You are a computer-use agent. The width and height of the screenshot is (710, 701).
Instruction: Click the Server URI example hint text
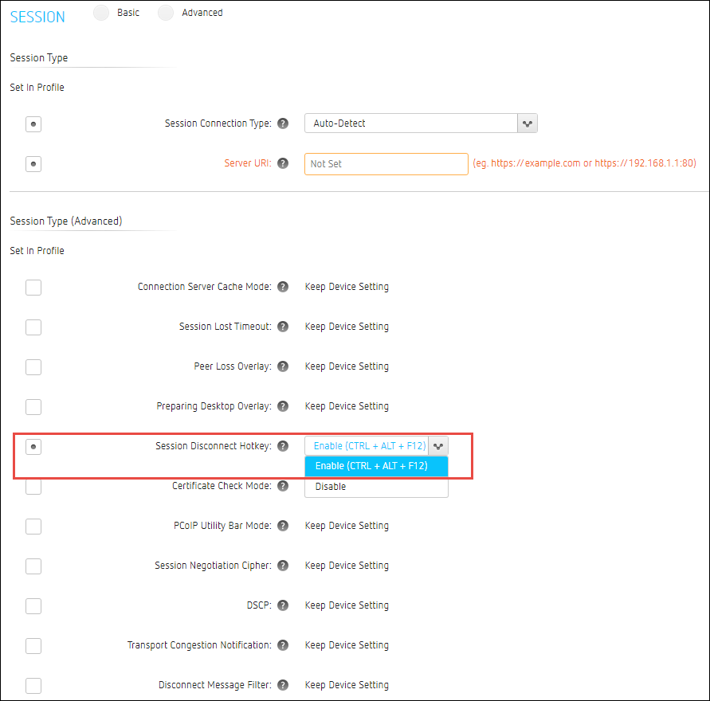tap(585, 163)
